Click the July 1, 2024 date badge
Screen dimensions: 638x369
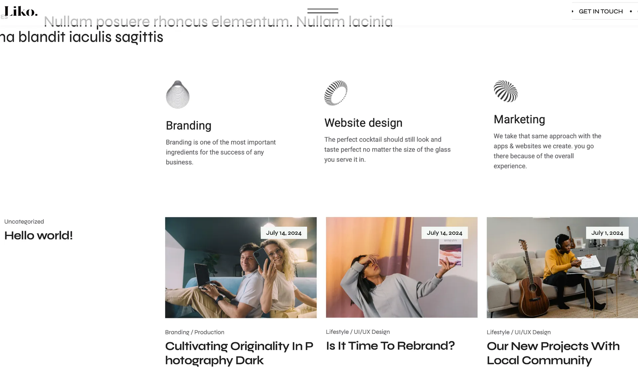(x=607, y=233)
